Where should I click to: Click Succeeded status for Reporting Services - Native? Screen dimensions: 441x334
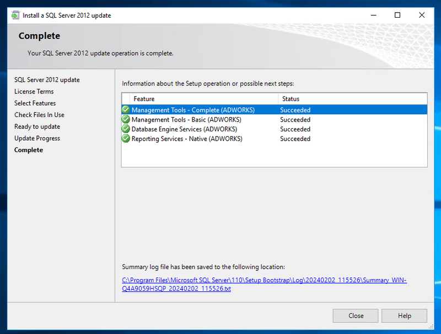coord(295,139)
